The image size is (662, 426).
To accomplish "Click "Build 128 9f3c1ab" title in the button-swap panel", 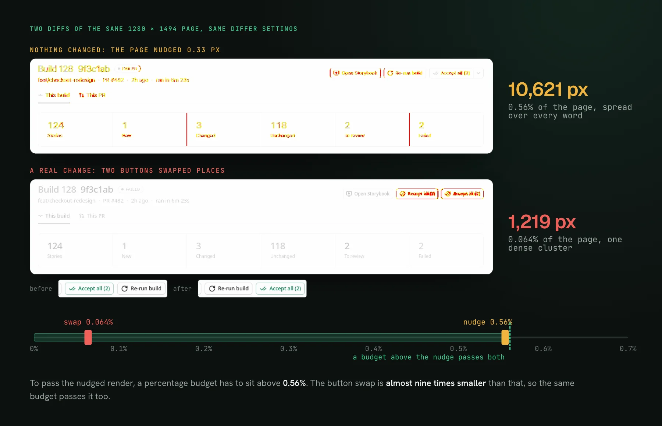I will pyautogui.click(x=75, y=189).
